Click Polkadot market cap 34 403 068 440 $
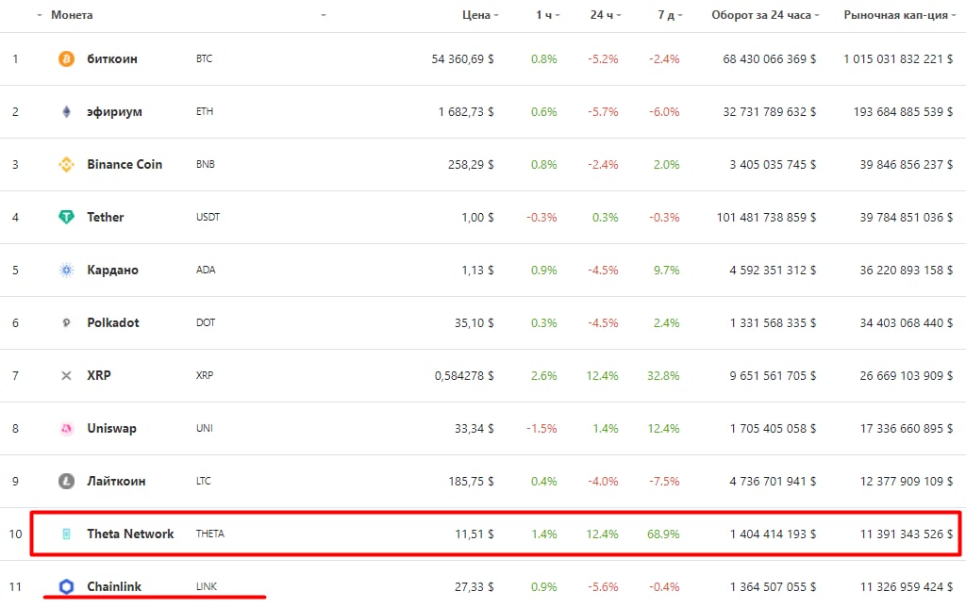 click(907, 322)
